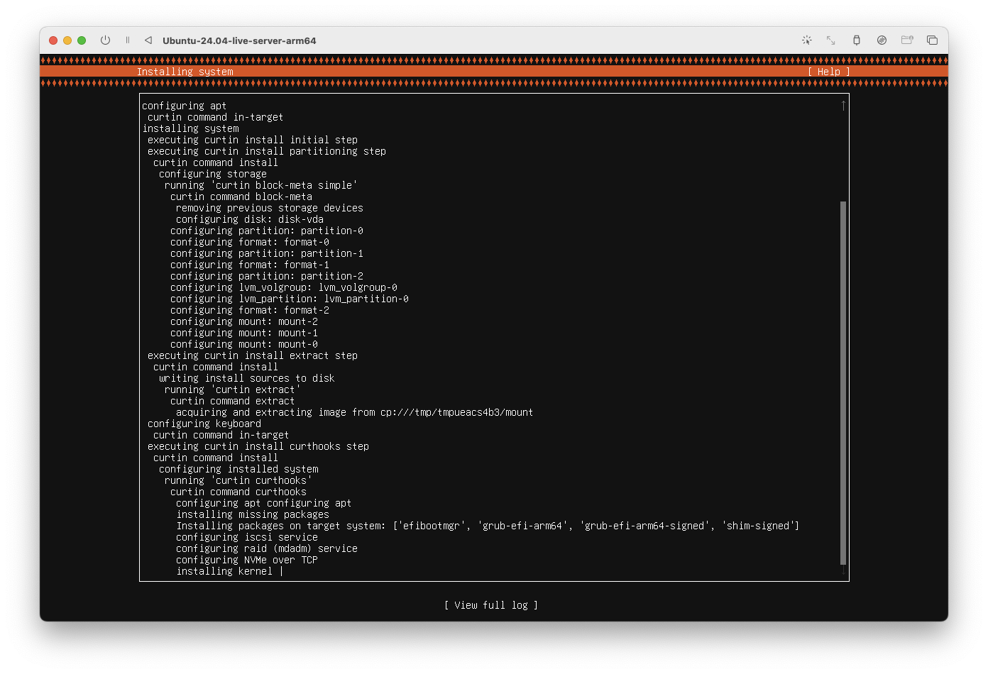
Task: Click 'executing curtin install extract step' line
Action: [253, 355]
